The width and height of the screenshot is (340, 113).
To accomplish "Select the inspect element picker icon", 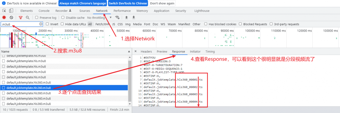I will pos(4,11).
